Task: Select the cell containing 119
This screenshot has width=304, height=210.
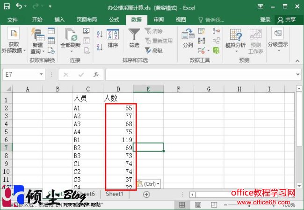Action: (x=118, y=140)
